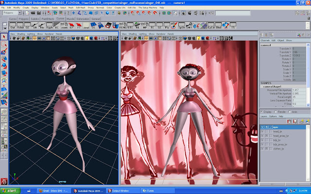Open Shading menu in camera1 viewport
311x194 pixels.
pos(133,34)
